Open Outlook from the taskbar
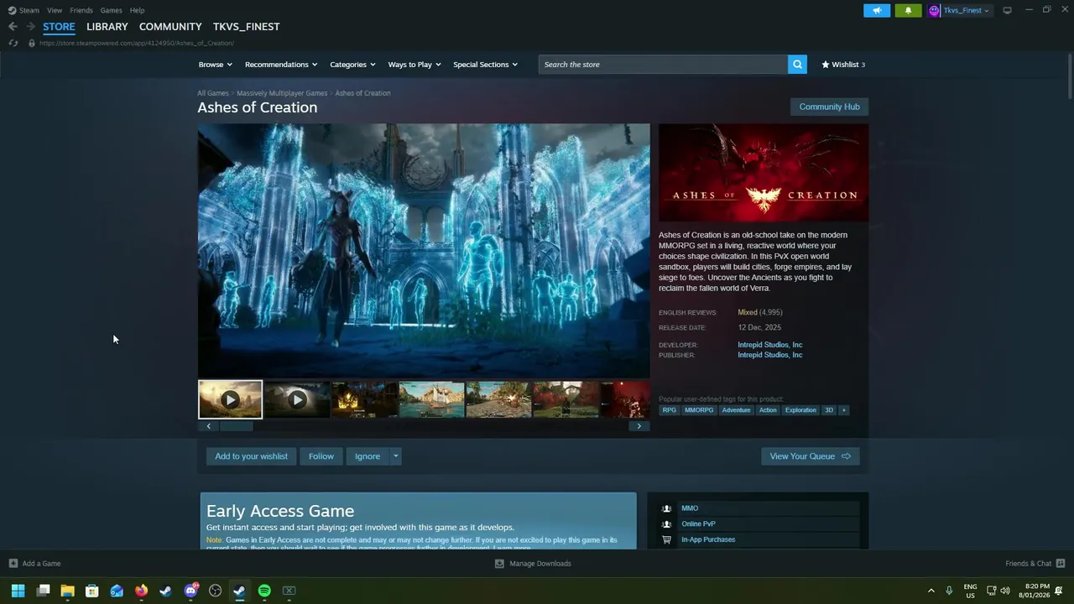The height and width of the screenshot is (604, 1074). pyautogui.click(x=117, y=591)
